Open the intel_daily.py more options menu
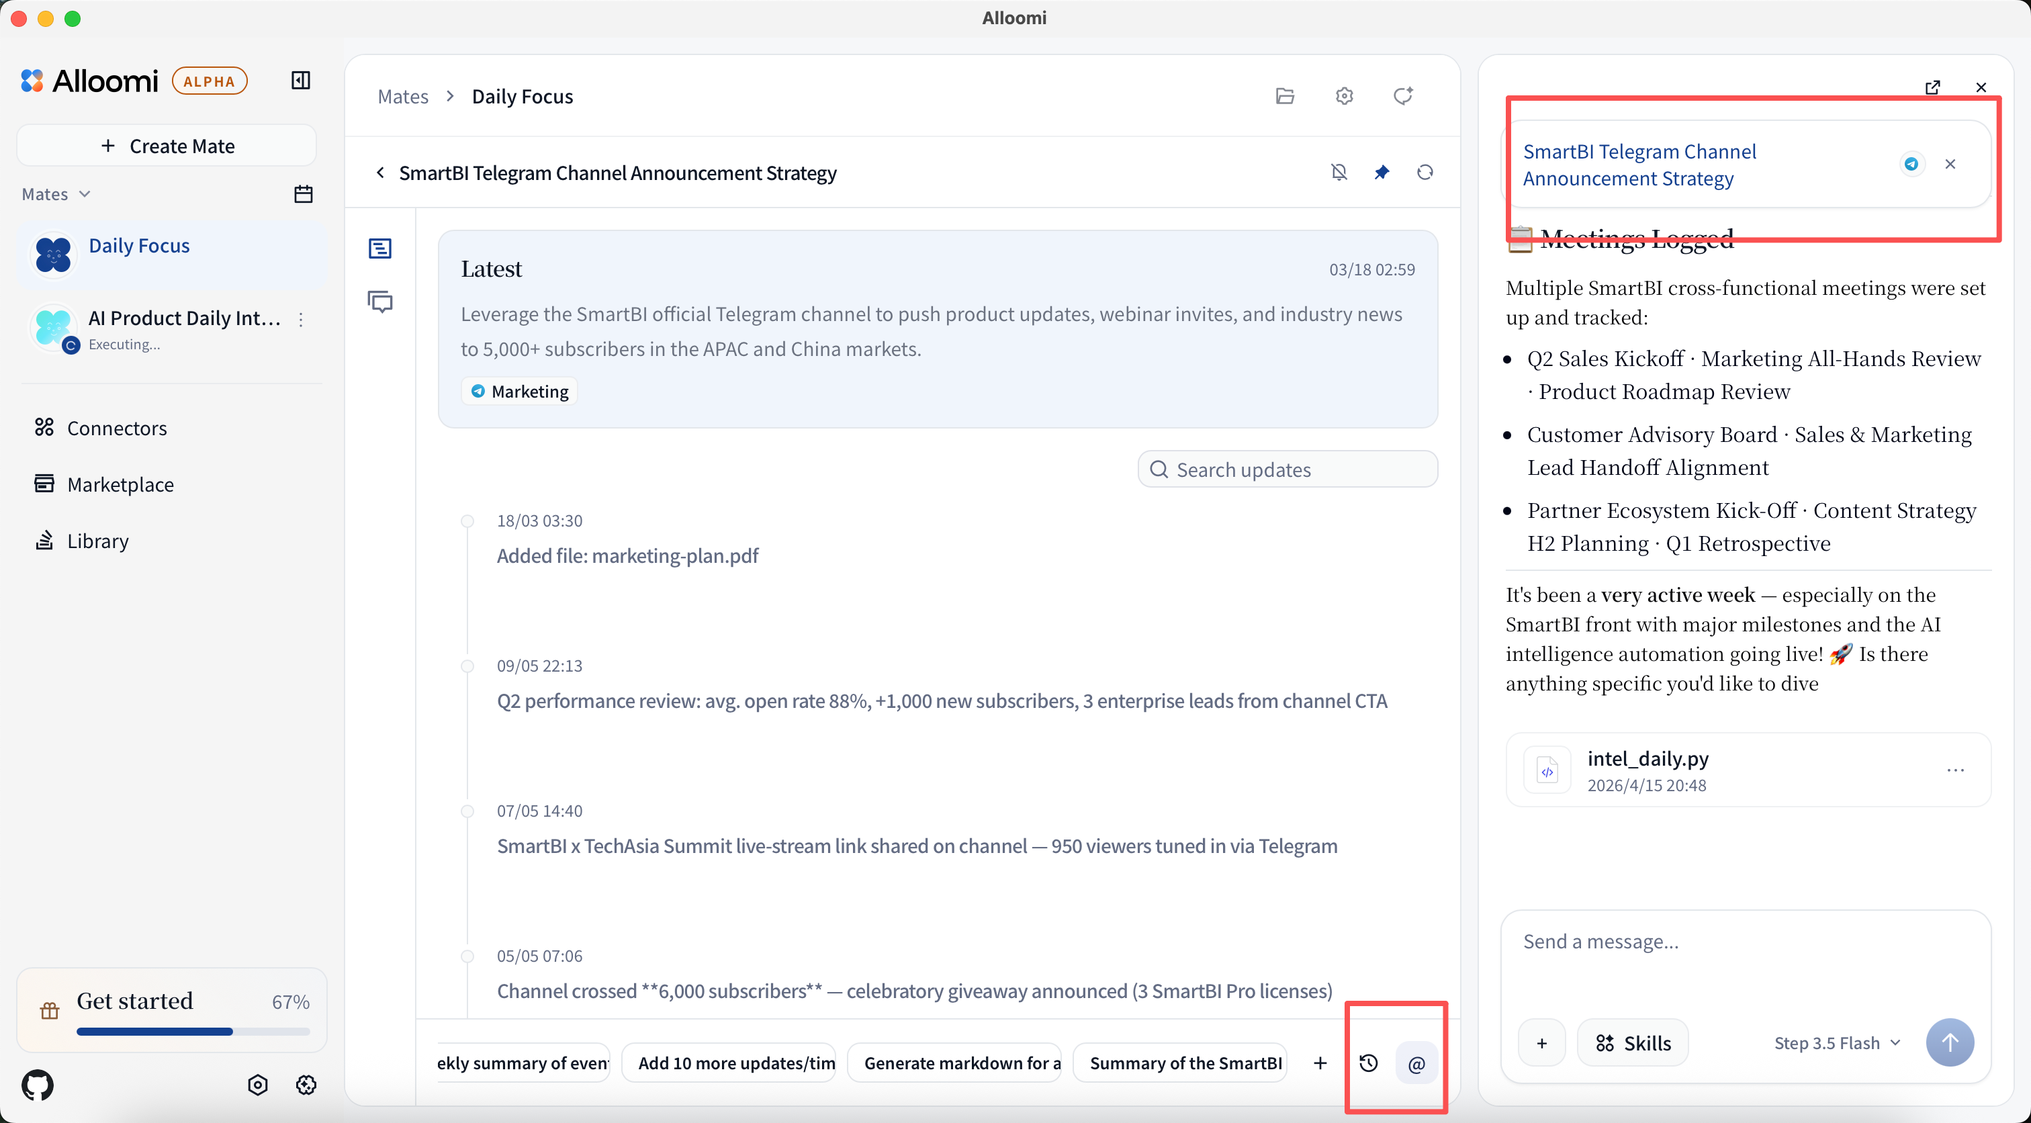Image resolution: width=2031 pixels, height=1123 pixels. pos(1955,770)
